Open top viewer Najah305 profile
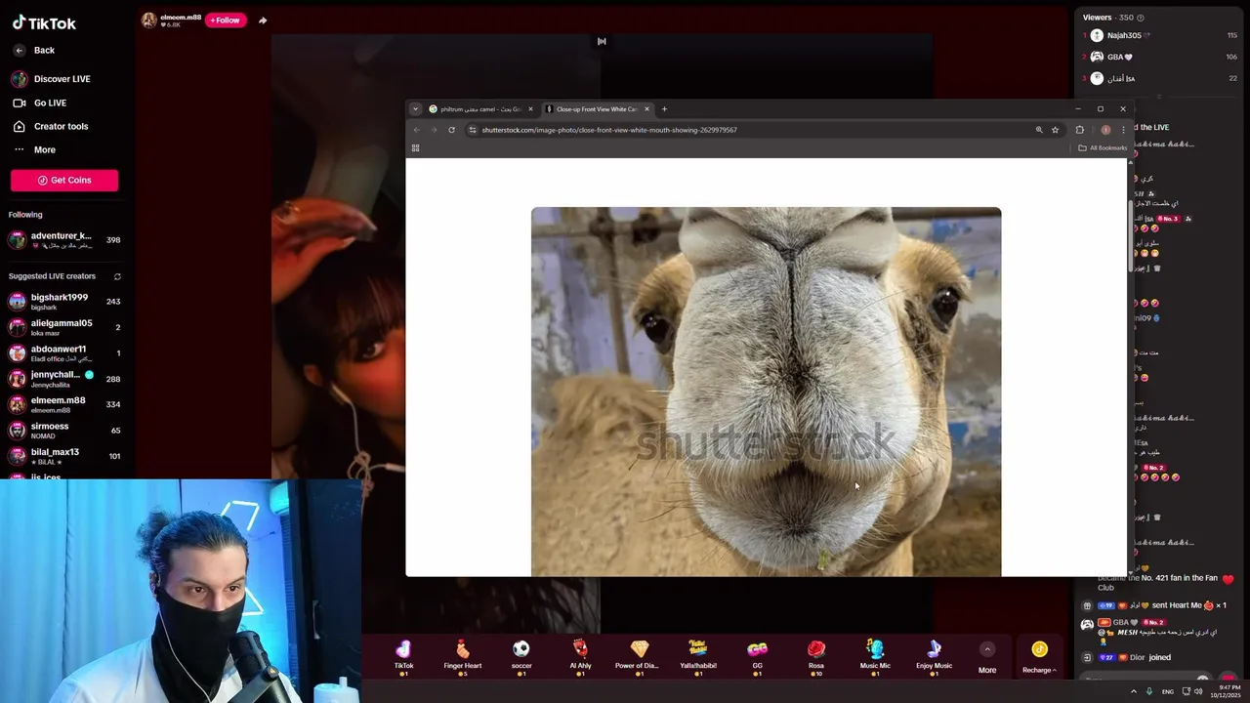 1160,35
